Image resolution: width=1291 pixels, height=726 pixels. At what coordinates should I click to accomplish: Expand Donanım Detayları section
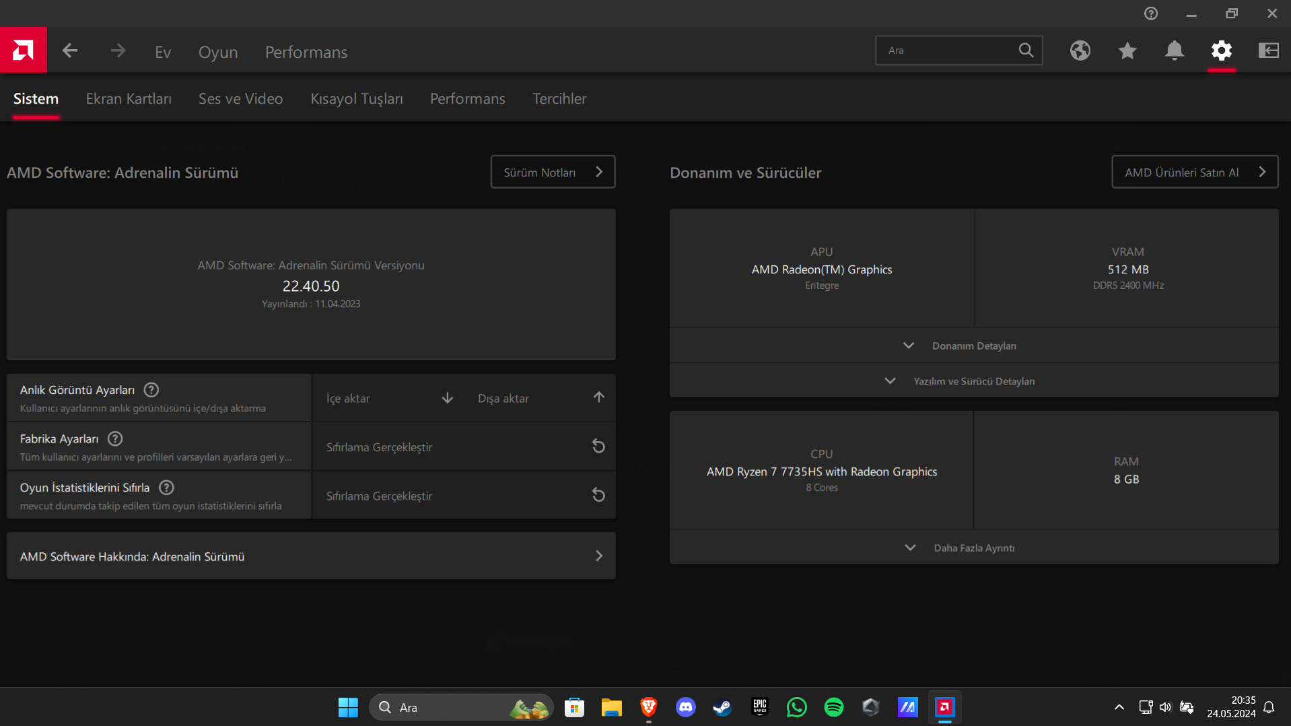click(974, 345)
